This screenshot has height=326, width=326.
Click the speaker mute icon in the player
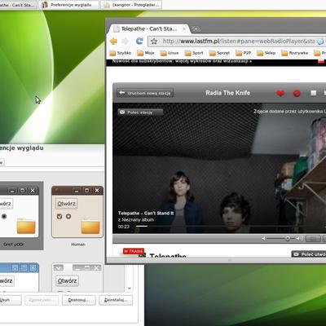(263, 239)
